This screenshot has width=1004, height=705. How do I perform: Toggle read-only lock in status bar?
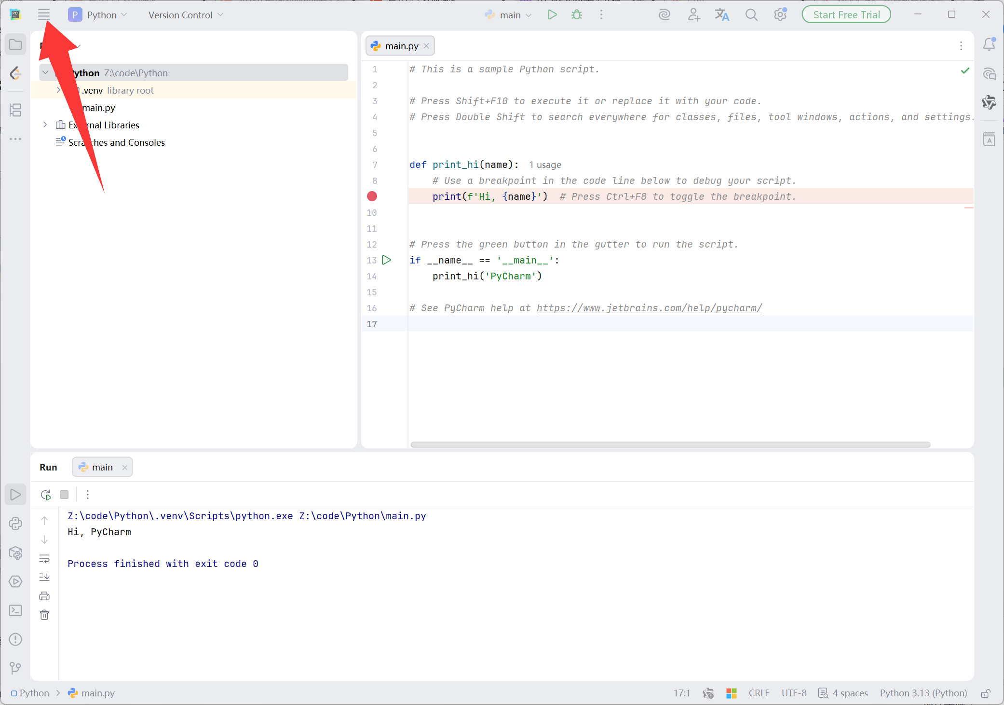pos(986,693)
